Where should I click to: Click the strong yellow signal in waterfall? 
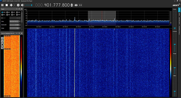point(75,63)
